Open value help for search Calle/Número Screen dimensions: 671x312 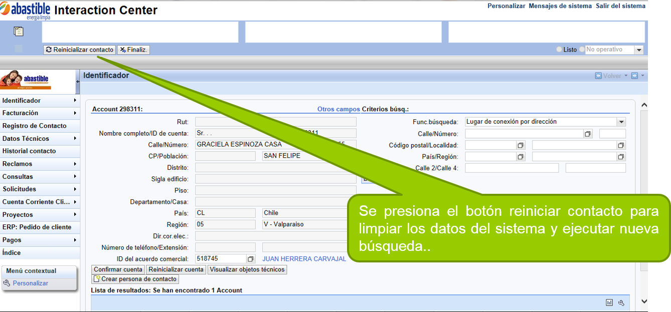(x=588, y=134)
